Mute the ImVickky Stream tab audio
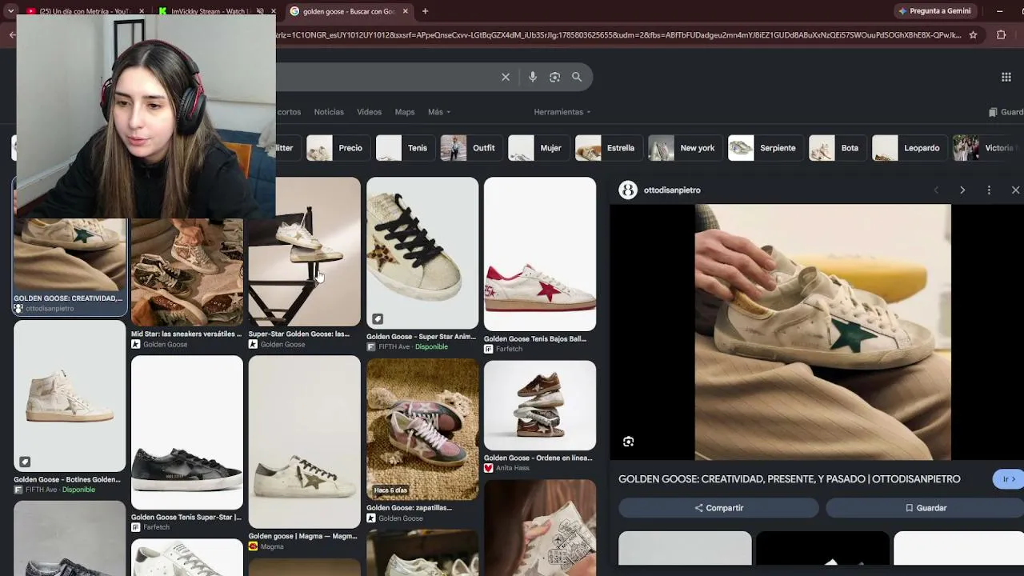Viewport: 1024px width, 576px height. (x=260, y=11)
